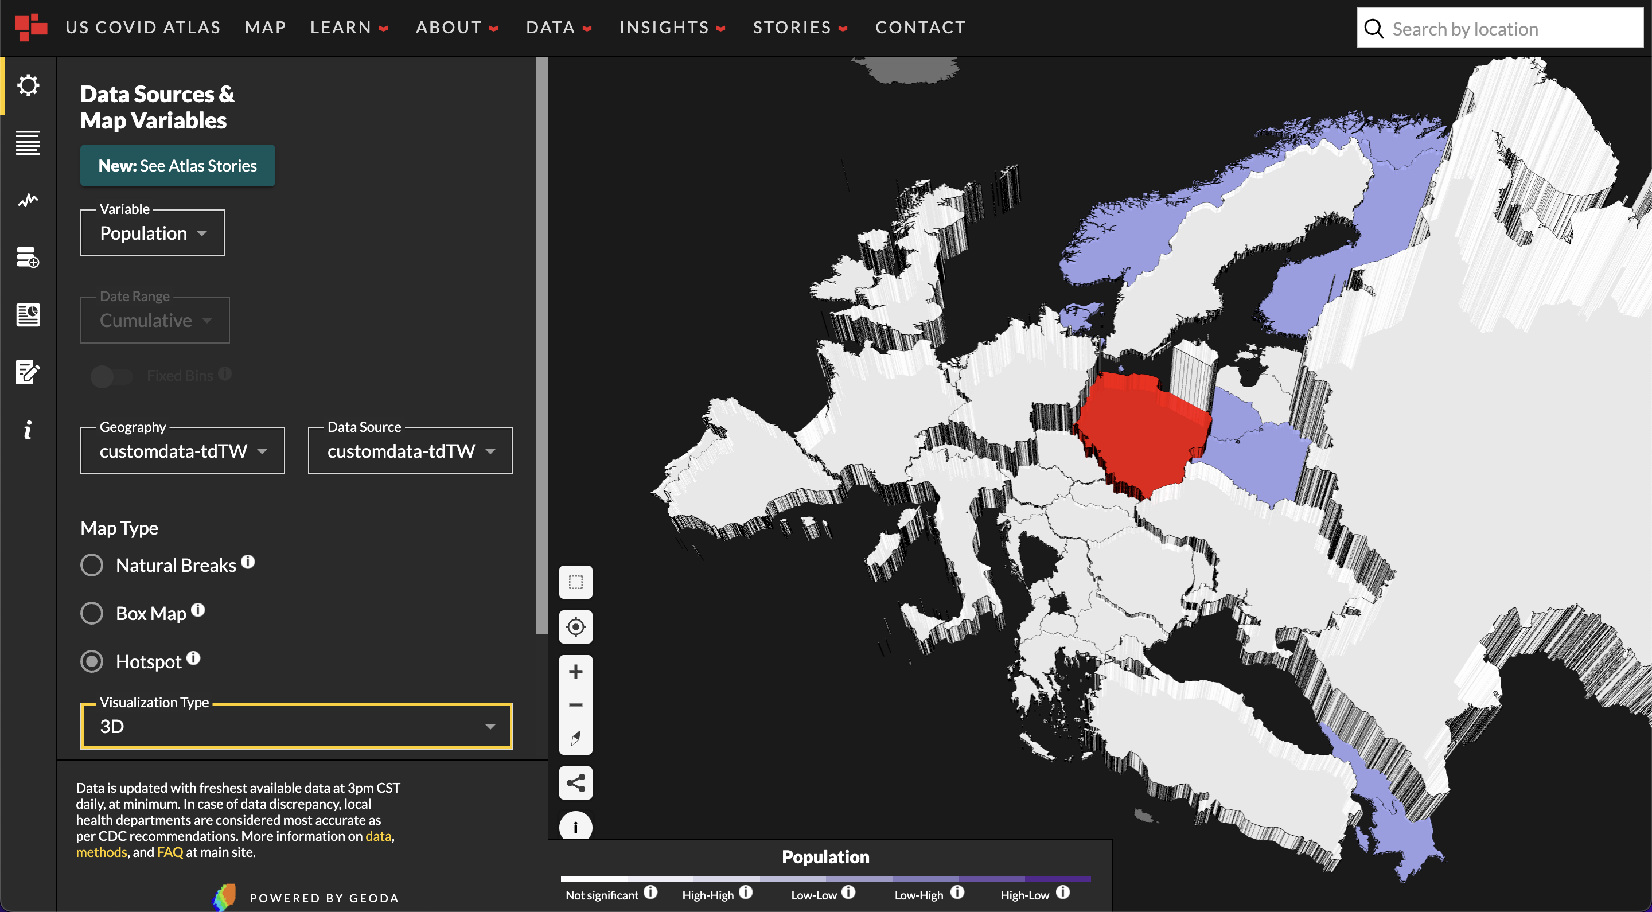Open the methods link

pos(102,852)
